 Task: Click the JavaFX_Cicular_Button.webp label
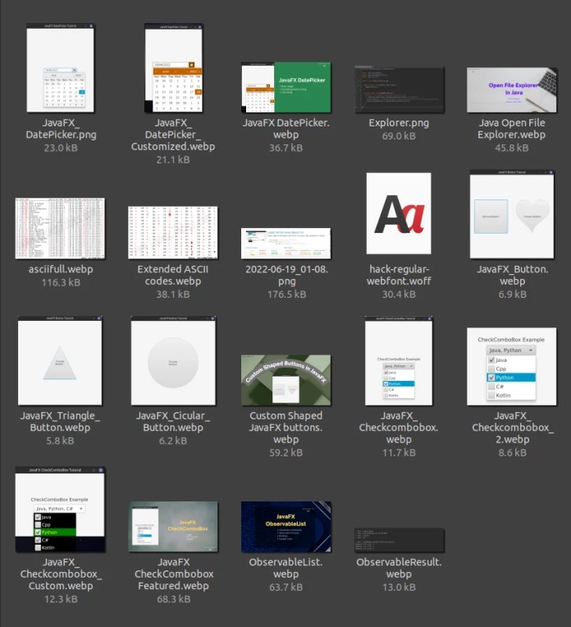(173, 422)
